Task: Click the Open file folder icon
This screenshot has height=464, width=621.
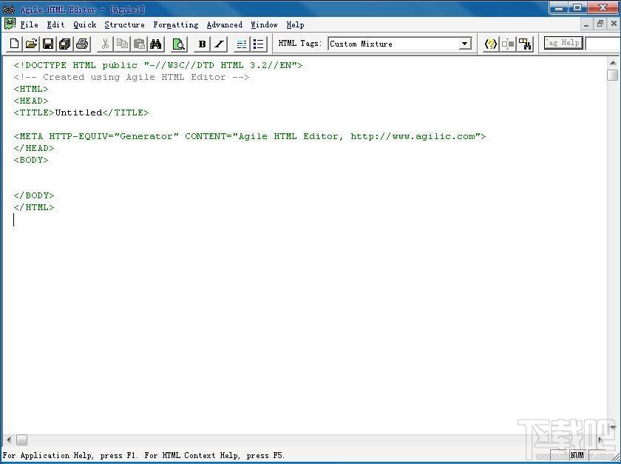Action: point(31,44)
